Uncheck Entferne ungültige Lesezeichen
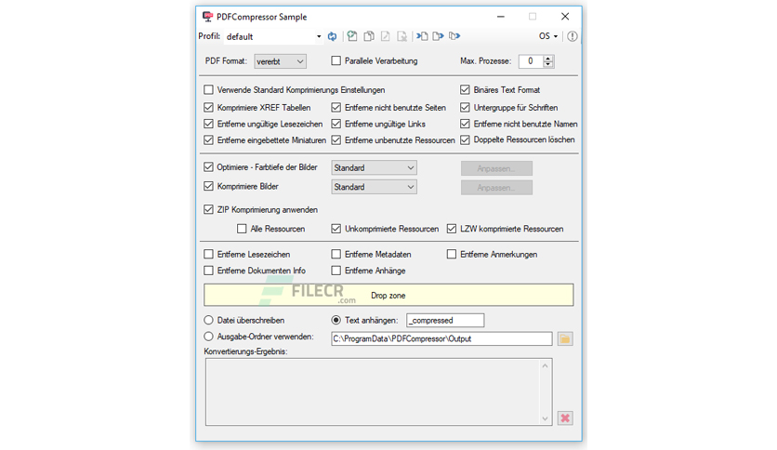The image size is (777, 450). pyautogui.click(x=208, y=124)
